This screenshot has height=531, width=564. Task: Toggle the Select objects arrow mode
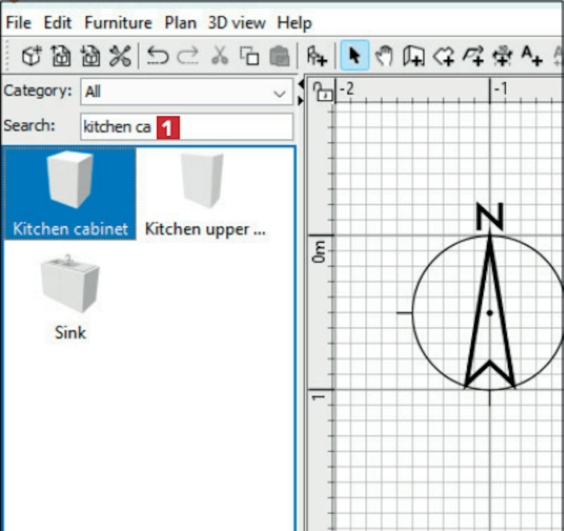click(354, 56)
